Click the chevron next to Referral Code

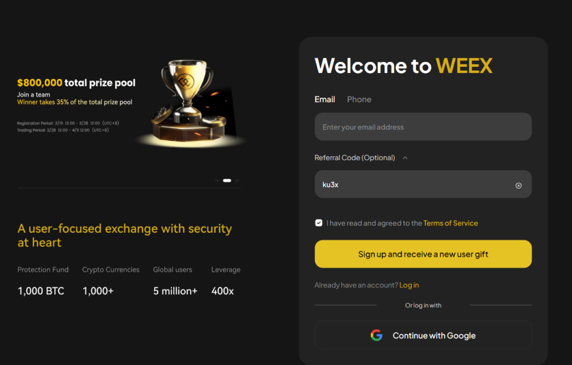pyautogui.click(x=405, y=157)
